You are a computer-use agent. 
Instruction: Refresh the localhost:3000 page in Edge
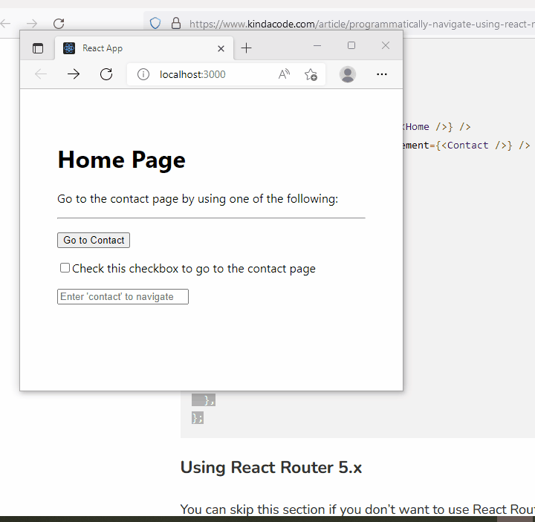pyautogui.click(x=106, y=74)
